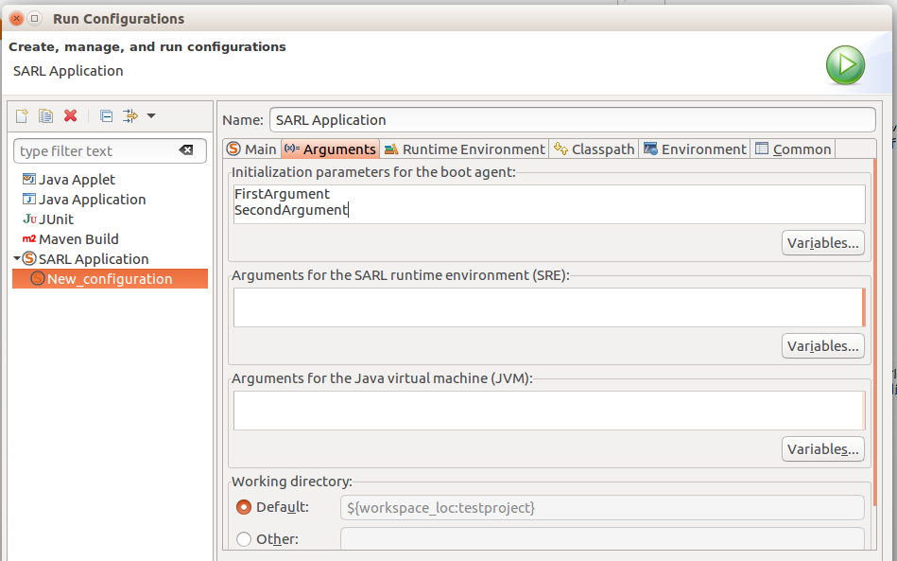Click Variables button for JVM arguments

822,449
